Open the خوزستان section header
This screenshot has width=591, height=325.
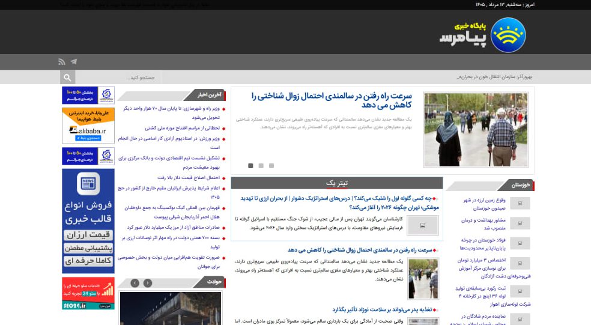click(521, 185)
